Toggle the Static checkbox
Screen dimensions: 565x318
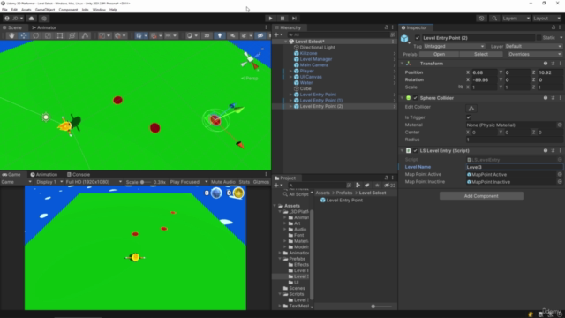tap(539, 38)
